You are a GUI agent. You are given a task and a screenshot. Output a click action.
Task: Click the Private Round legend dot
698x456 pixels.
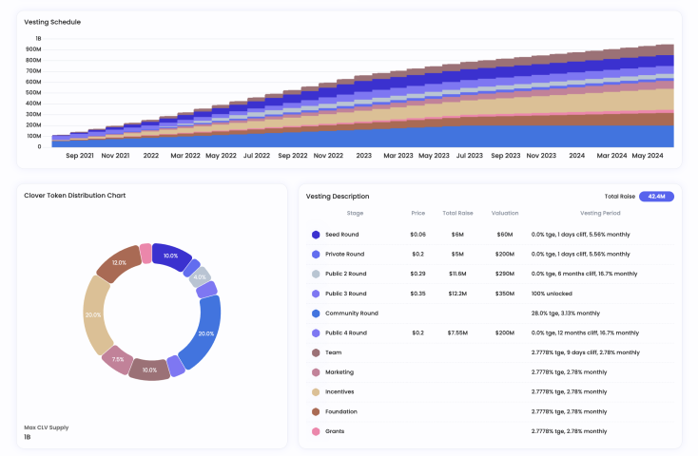coord(316,254)
